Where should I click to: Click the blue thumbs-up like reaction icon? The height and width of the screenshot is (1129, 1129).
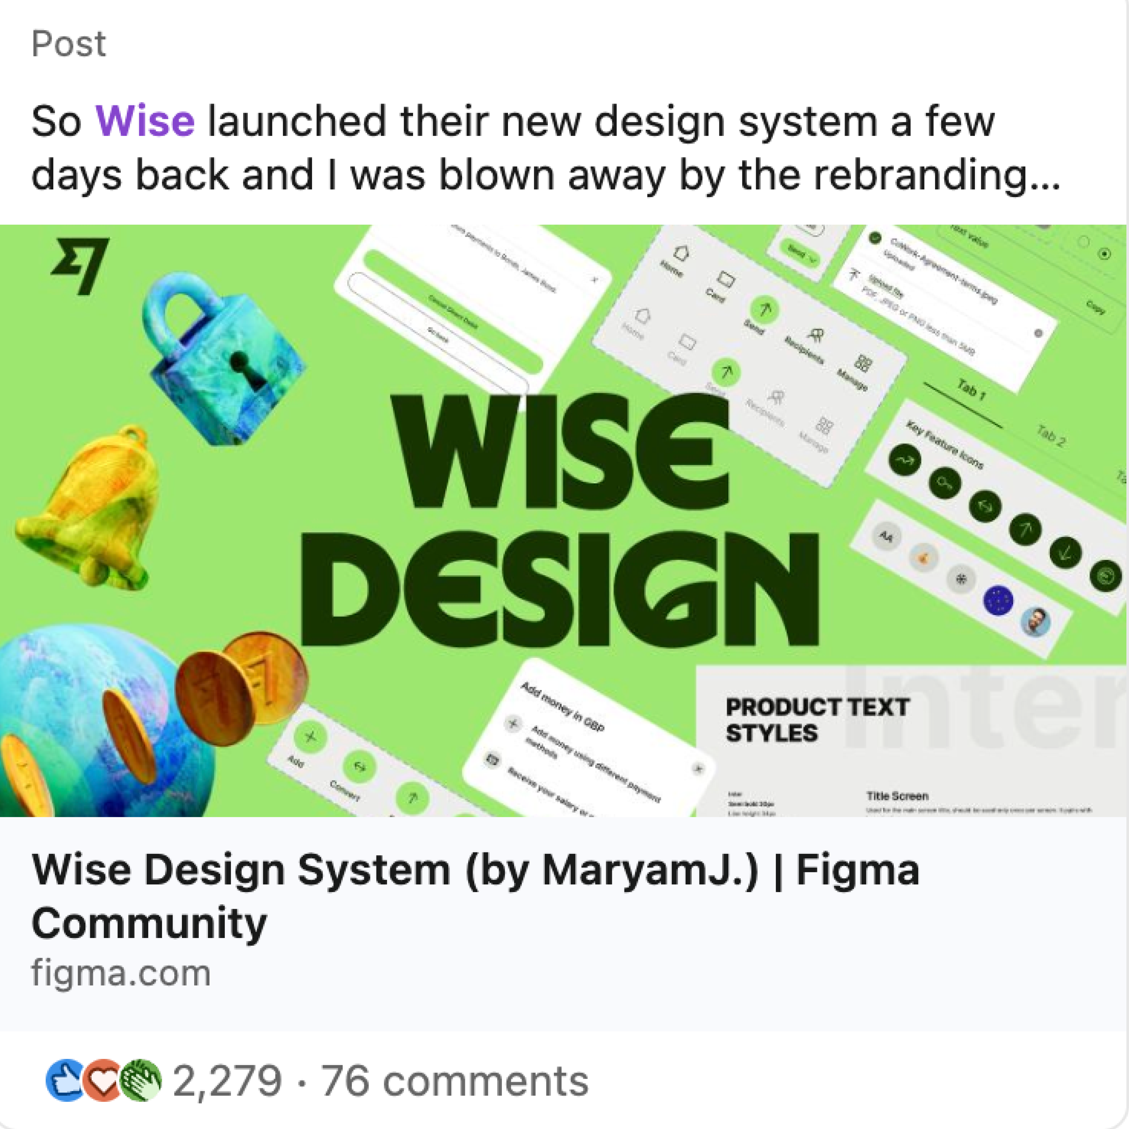(66, 1080)
